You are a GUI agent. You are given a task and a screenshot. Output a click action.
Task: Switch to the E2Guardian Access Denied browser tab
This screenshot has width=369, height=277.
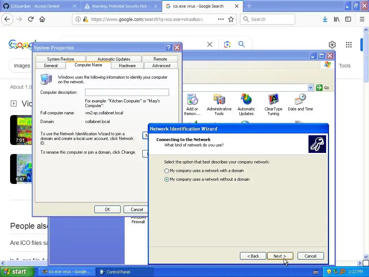pyautogui.click(x=40, y=6)
